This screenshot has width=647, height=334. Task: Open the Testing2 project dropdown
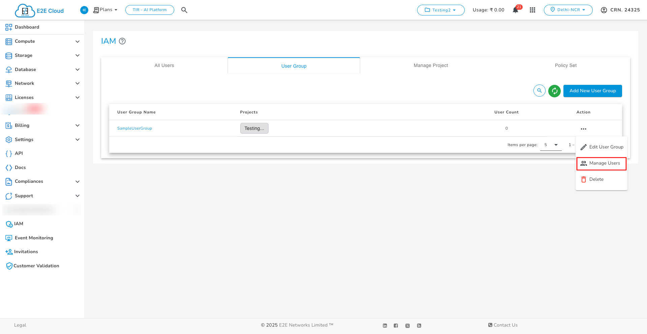(x=441, y=10)
